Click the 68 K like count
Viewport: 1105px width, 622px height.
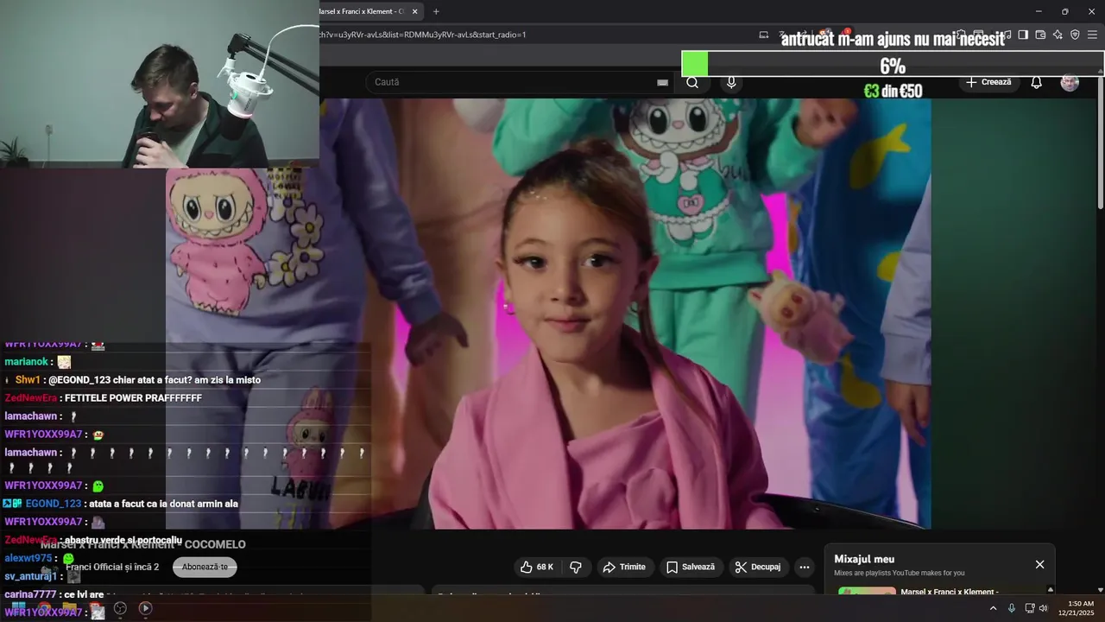[545, 567]
